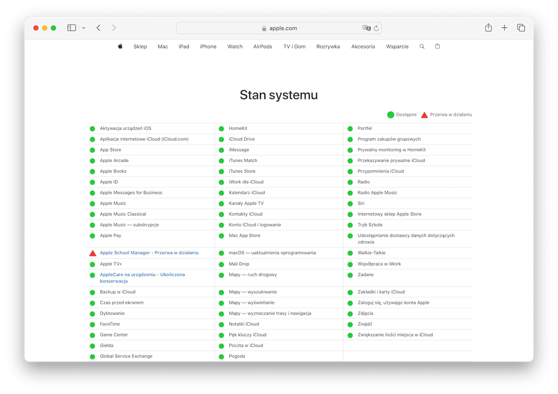
Task: Open the Watch menu item
Action: click(235, 46)
